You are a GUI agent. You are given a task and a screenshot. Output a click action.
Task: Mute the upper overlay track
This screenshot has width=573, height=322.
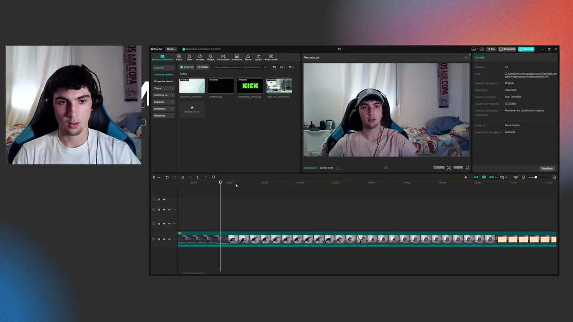[x=169, y=209]
